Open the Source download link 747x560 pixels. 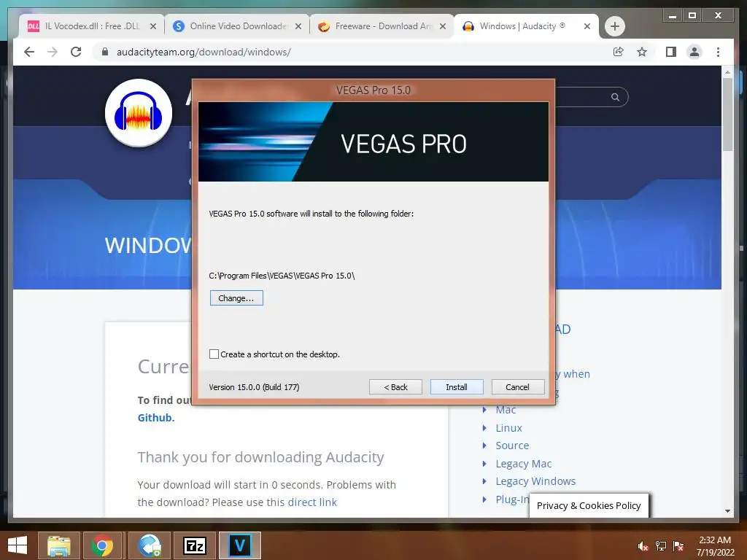(512, 446)
